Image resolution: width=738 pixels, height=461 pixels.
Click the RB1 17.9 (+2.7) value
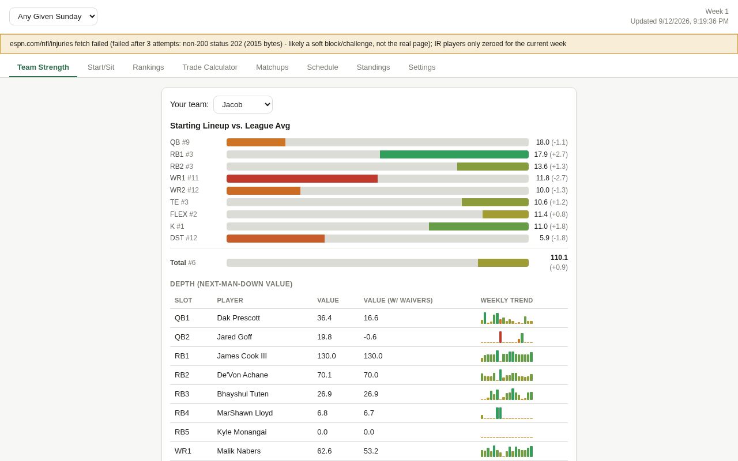(551, 154)
